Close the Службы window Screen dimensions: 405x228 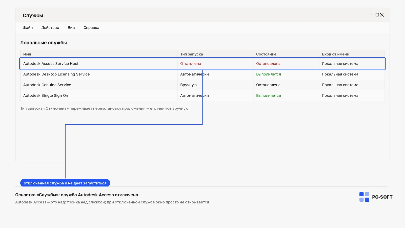[x=382, y=15]
